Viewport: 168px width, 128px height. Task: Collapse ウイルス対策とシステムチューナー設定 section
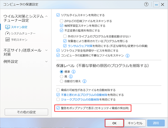tap(46, 16)
